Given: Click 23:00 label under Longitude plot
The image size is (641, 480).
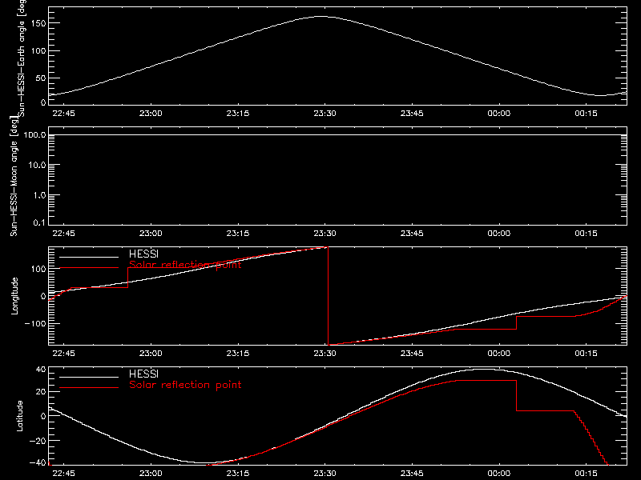Looking at the screenshot, I should (151, 354).
